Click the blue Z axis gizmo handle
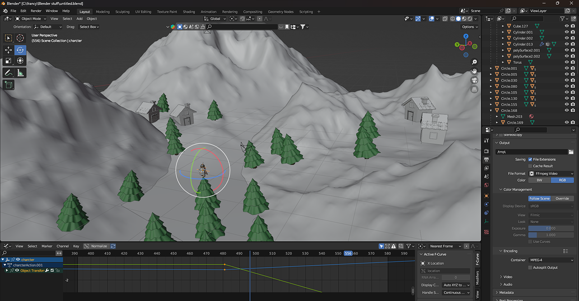Screen dimensions: 579x301 pos(466,36)
